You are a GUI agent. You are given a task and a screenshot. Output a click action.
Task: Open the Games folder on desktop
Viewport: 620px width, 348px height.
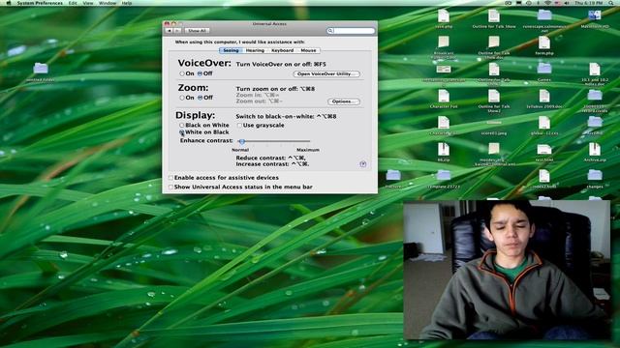544,69
